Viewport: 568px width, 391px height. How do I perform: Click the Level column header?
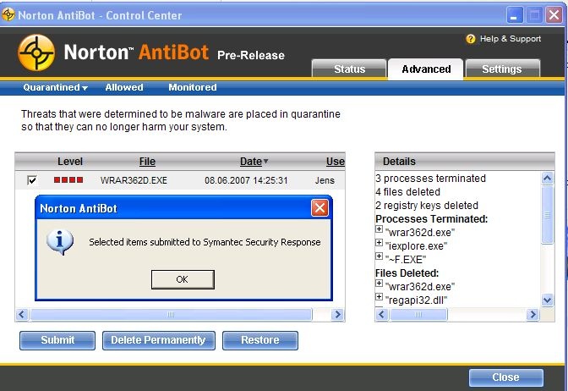[x=70, y=162]
